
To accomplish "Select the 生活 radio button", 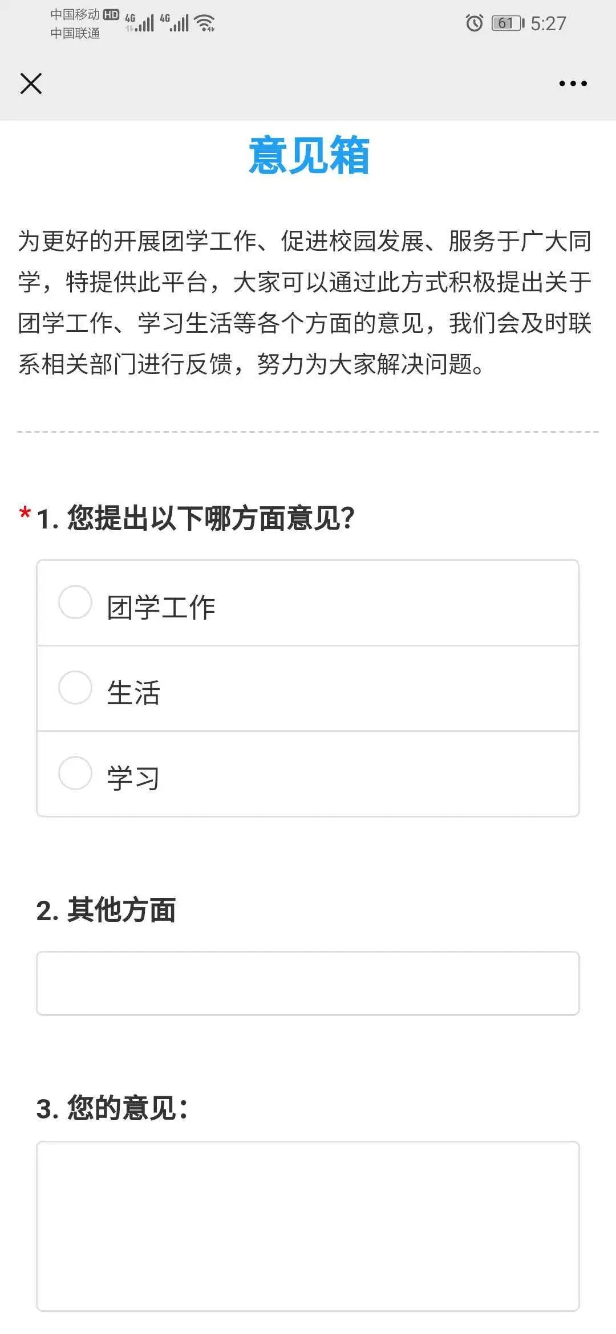I will click(75, 688).
